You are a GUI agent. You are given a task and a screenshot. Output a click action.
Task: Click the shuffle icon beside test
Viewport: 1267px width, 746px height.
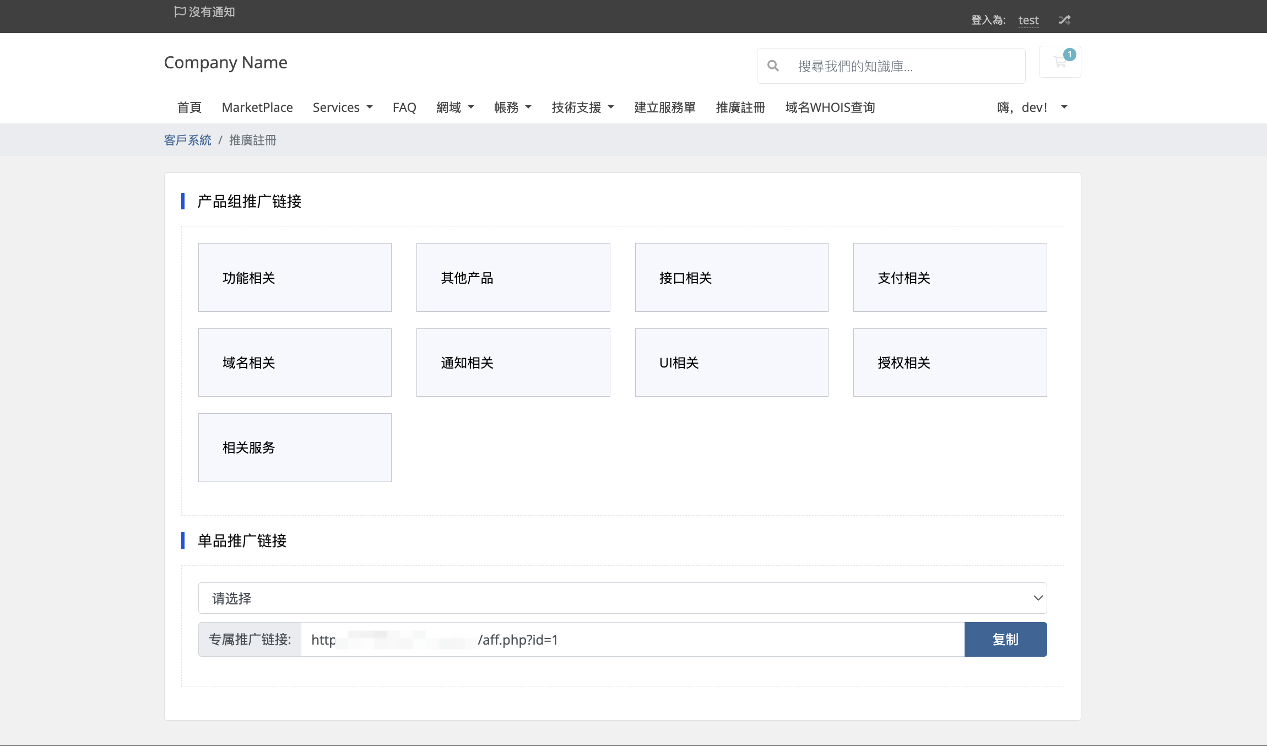point(1064,20)
